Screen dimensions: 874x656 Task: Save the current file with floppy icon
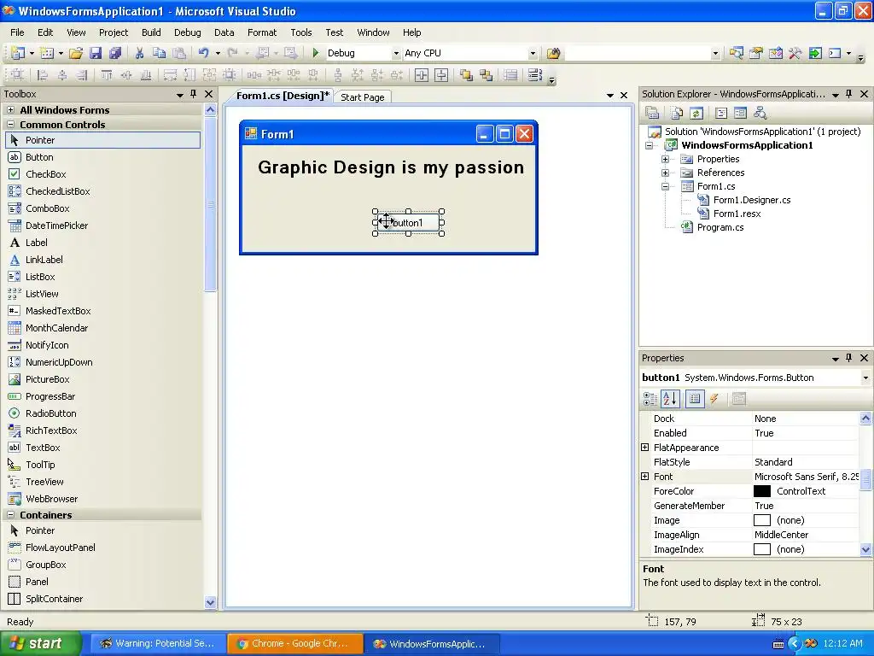click(x=96, y=53)
